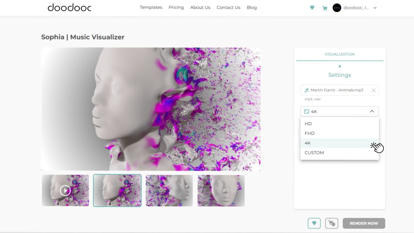Click the RENDER NOW button
The image size is (414, 233).
pos(364,223)
